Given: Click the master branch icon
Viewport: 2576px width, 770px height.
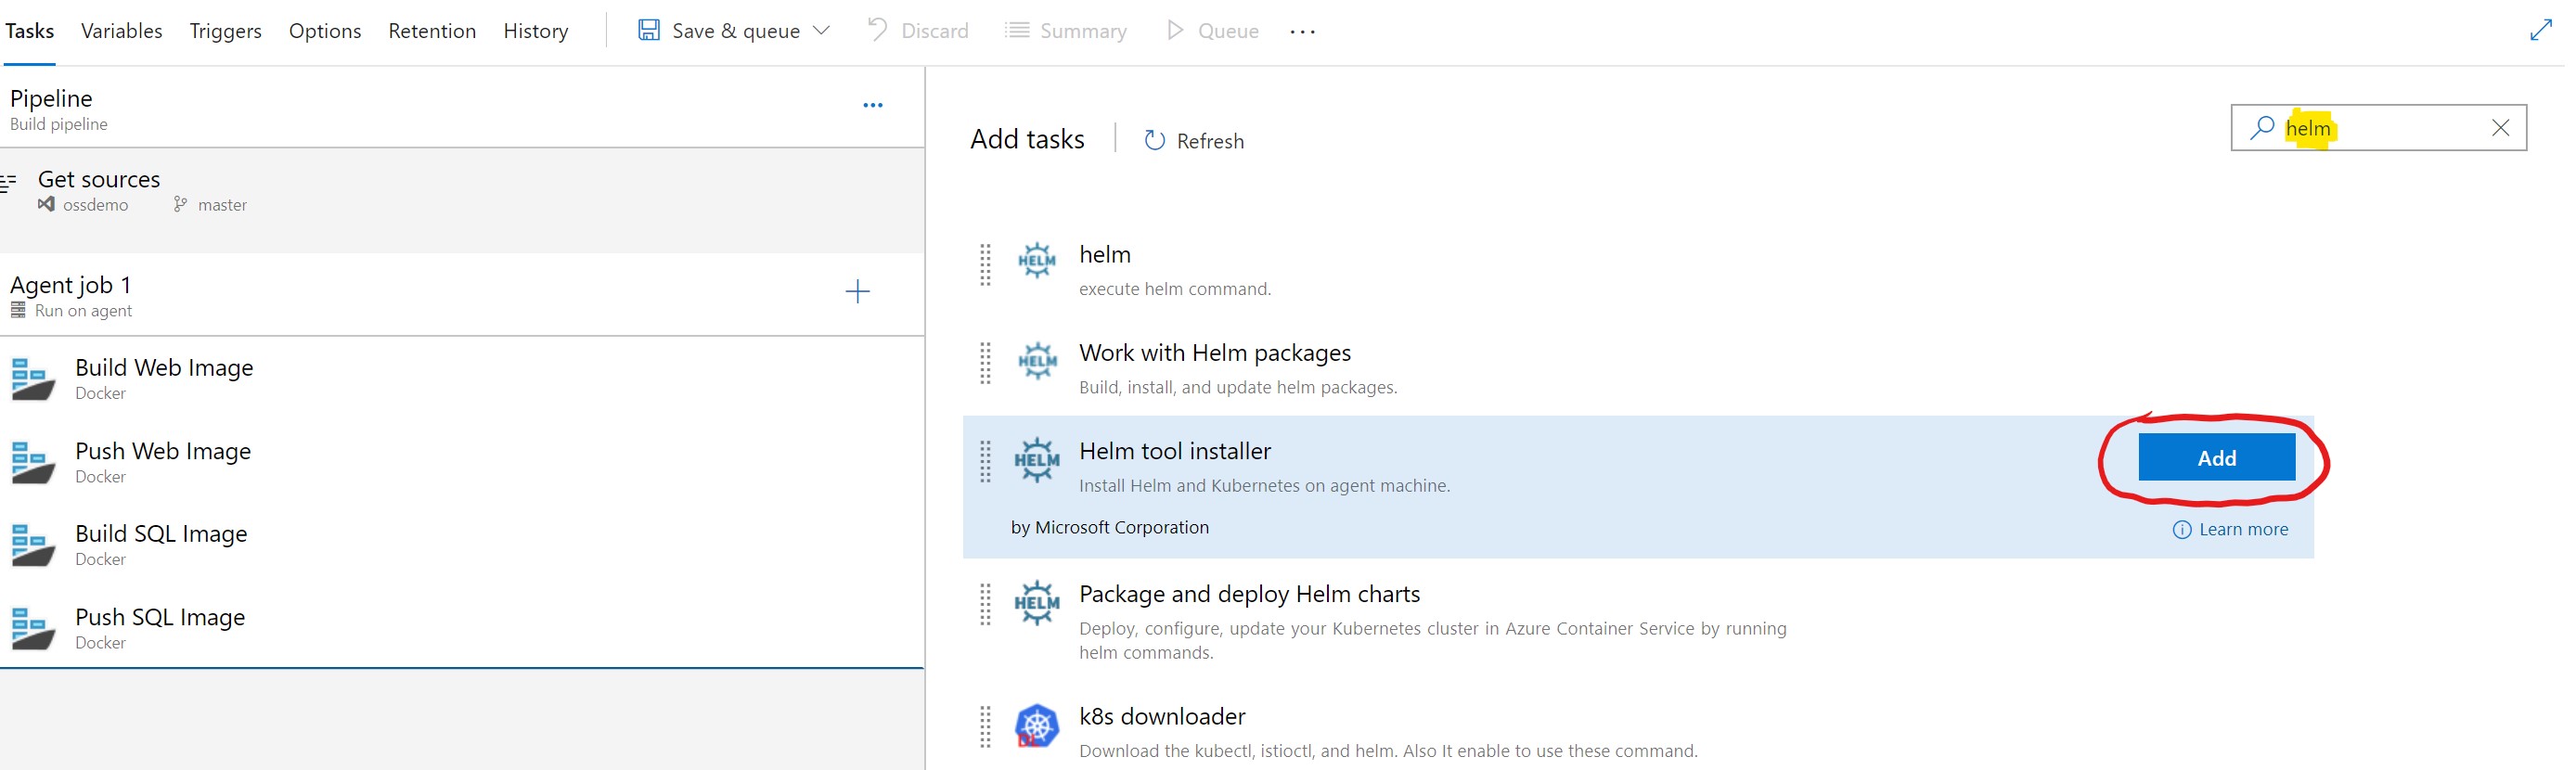Looking at the screenshot, I should [180, 204].
